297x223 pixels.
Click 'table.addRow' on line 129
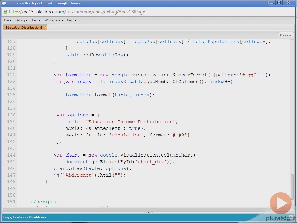[83, 55]
